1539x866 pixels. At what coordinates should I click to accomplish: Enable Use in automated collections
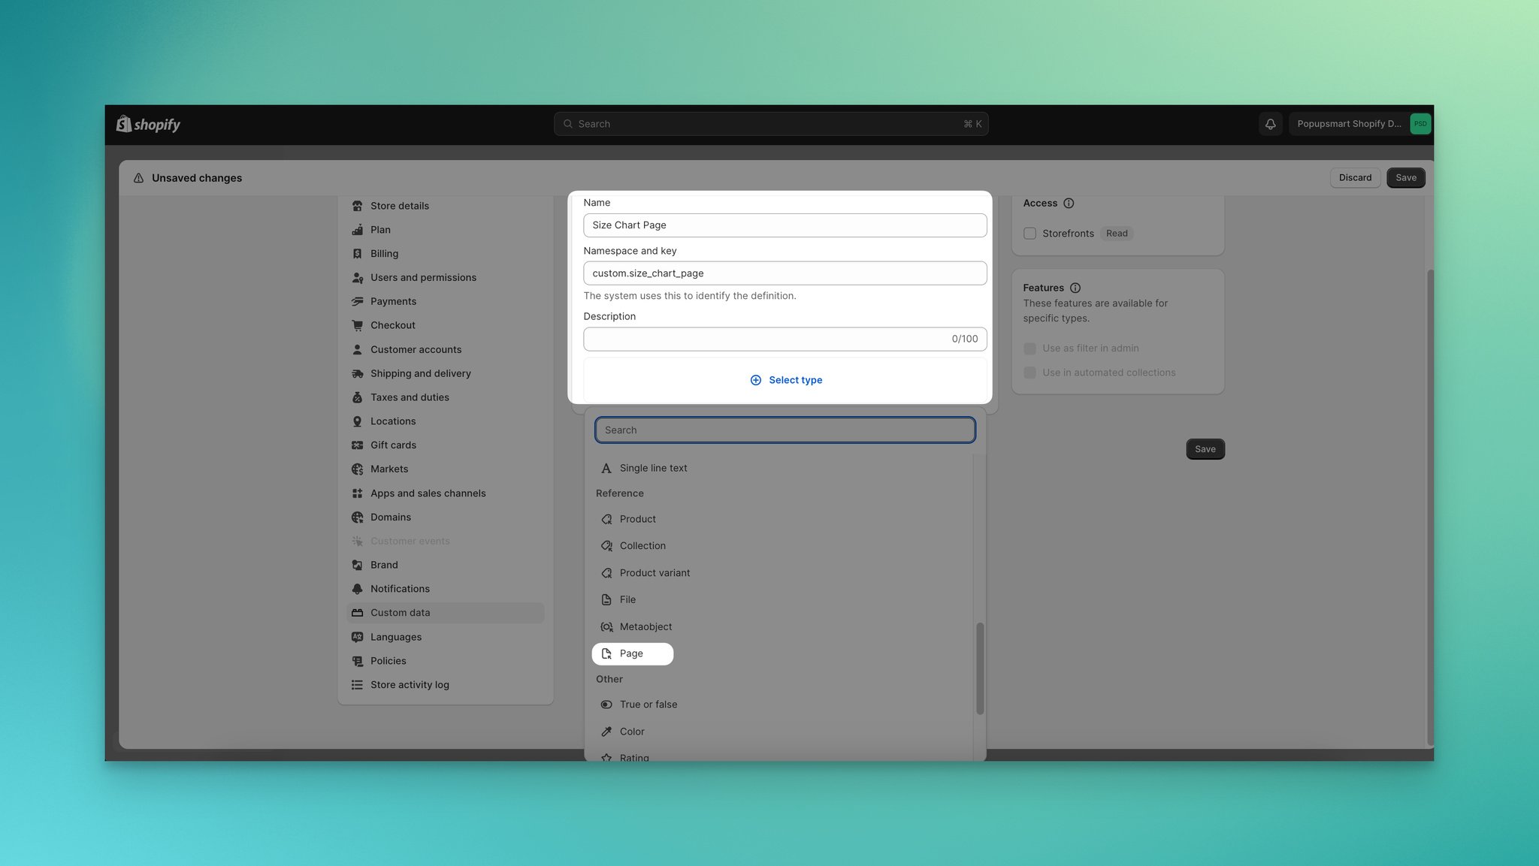click(x=1029, y=373)
